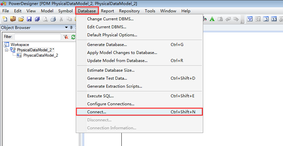Screen dimensions: 283x146
Task: Choose Generate Extraction Scripts...
Action: 139,86
